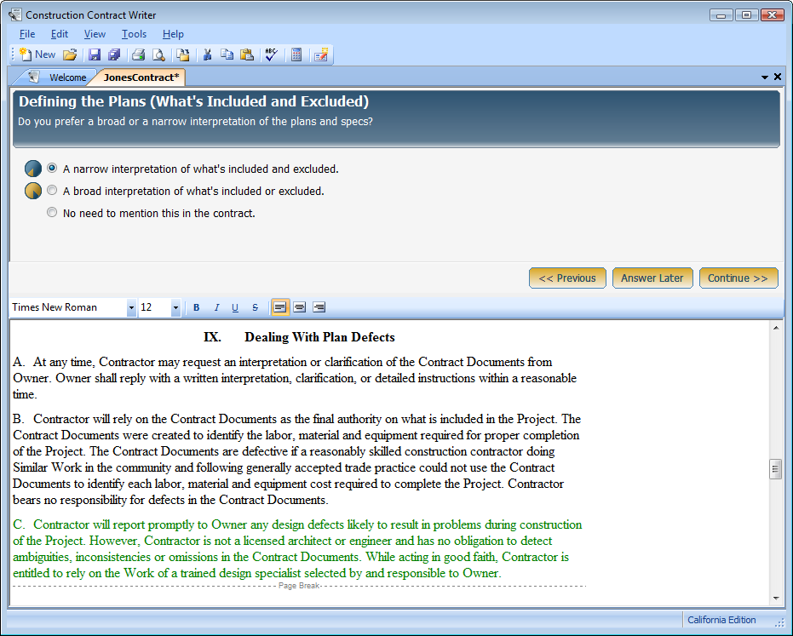
Task: Click paragraph A about requesting interpretation
Action: pos(295,378)
